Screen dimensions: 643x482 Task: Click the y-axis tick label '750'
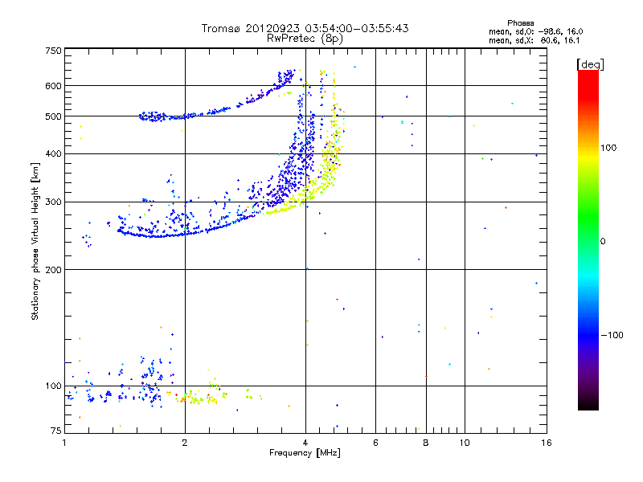[x=53, y=51]
